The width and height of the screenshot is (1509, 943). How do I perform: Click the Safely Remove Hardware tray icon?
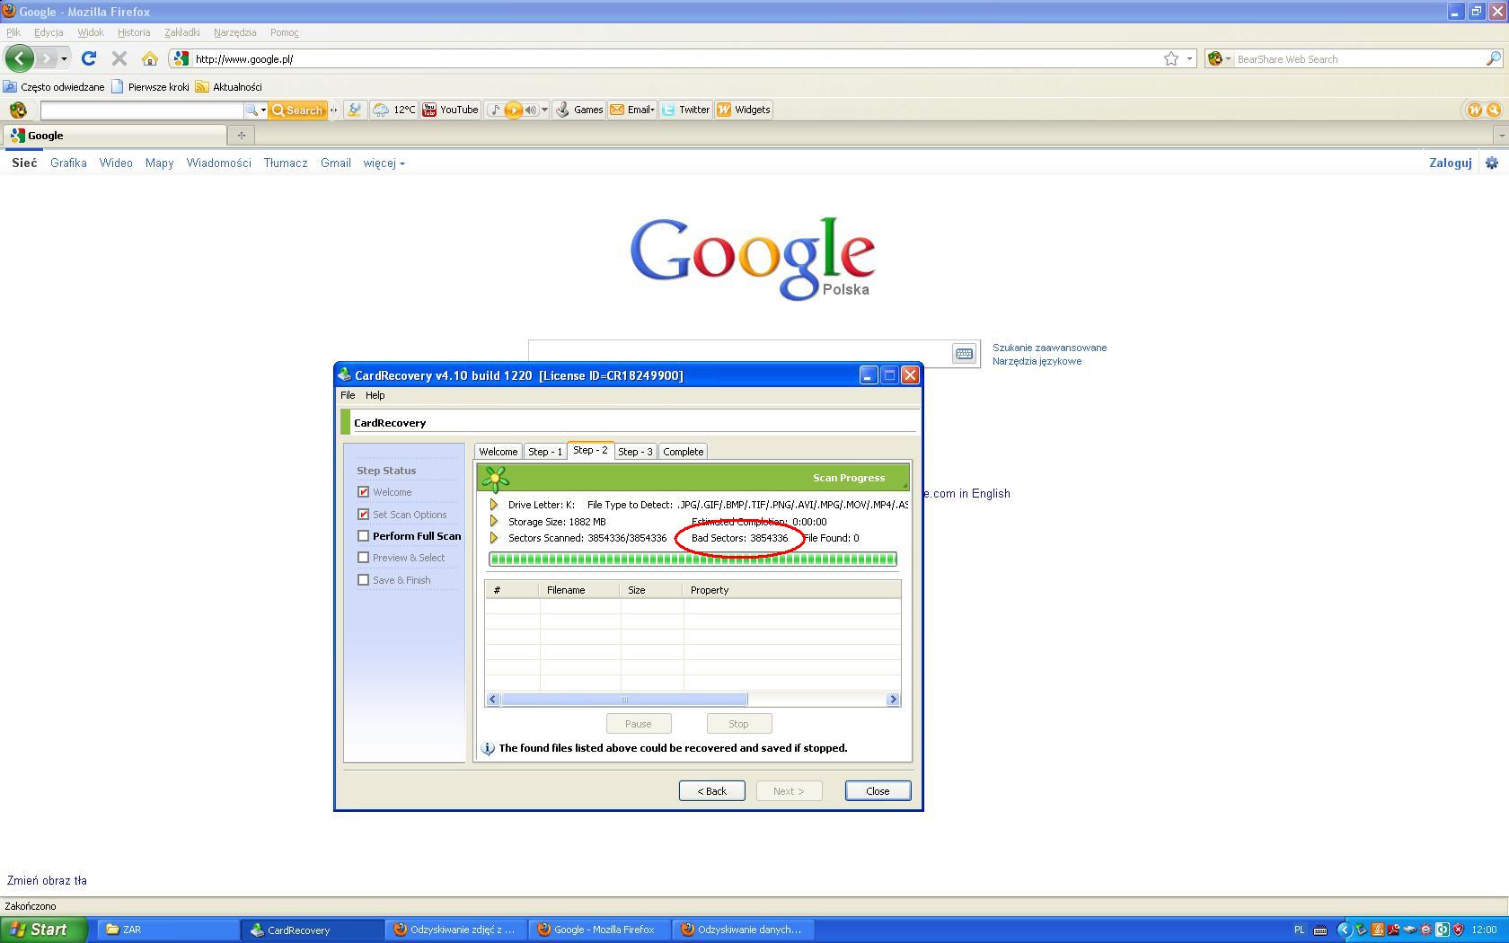(1361, 930)
